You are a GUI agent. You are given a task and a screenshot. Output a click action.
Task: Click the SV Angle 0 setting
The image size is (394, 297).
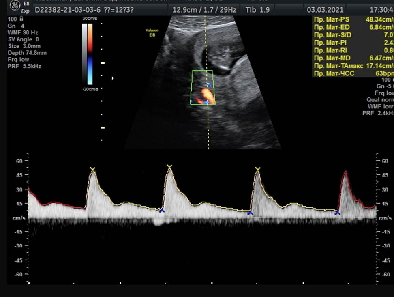(24, 39)
